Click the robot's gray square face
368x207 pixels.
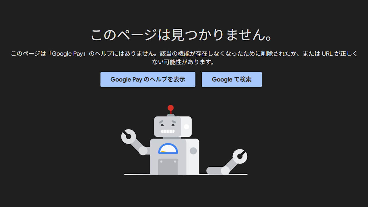(168, 126)
